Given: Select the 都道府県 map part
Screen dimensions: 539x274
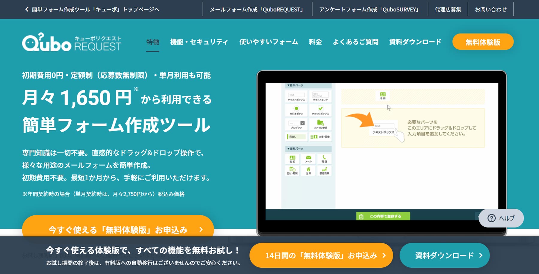Looking at the screenshot, I should (324, 171).
